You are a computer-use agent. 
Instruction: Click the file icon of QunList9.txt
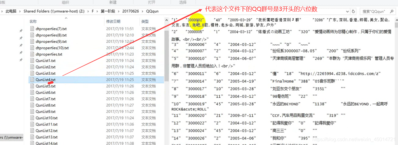33,112
